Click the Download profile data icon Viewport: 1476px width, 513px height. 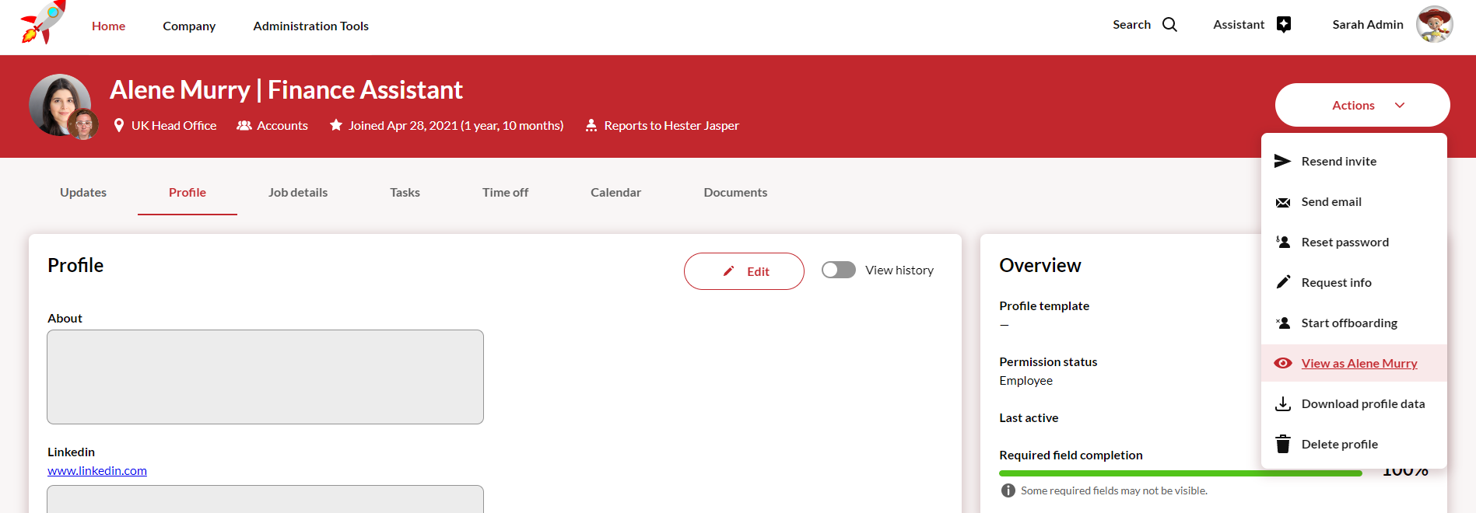1282,403
